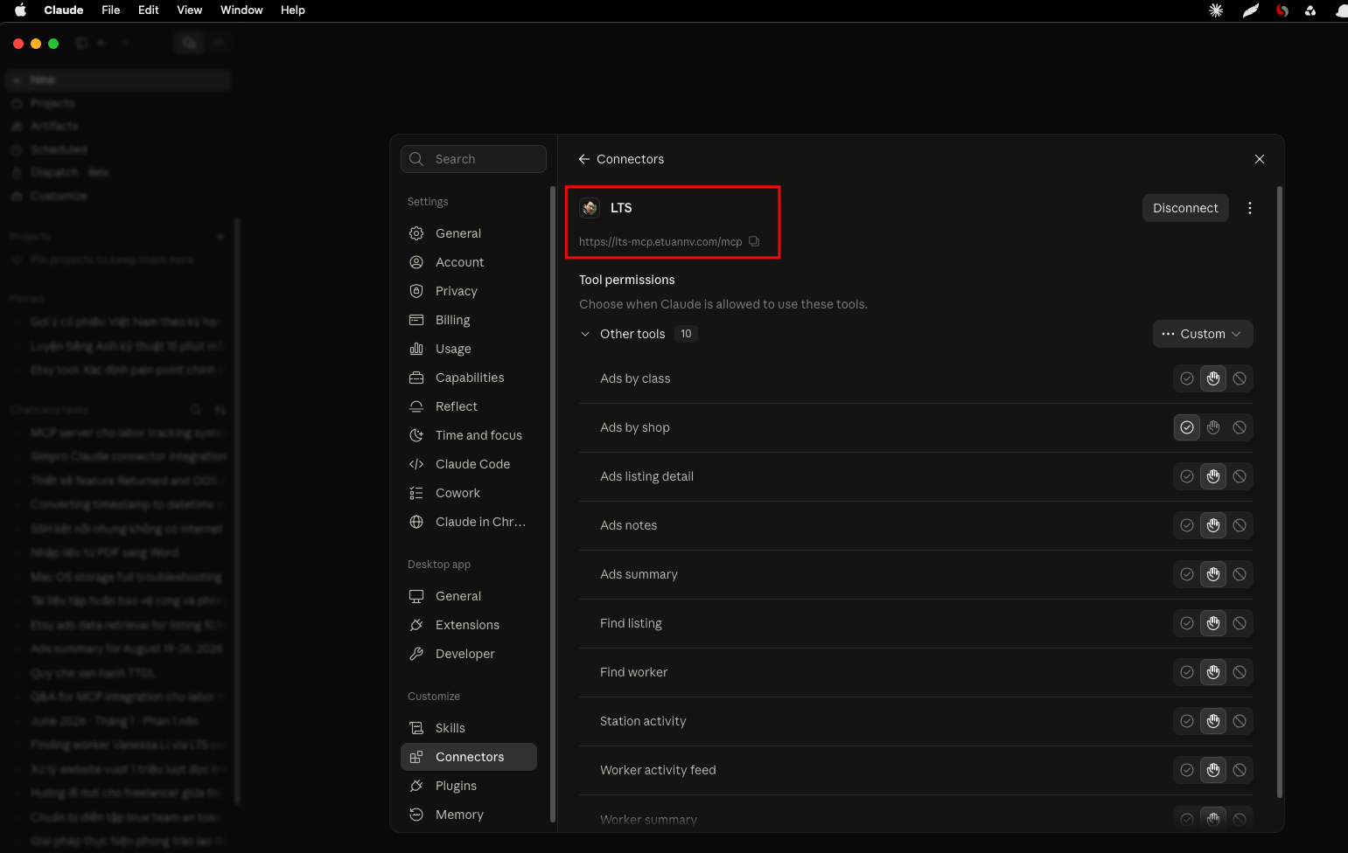
Task: Block the Find worker tool
Action: pyautogui.click(x=1240, y=672)
